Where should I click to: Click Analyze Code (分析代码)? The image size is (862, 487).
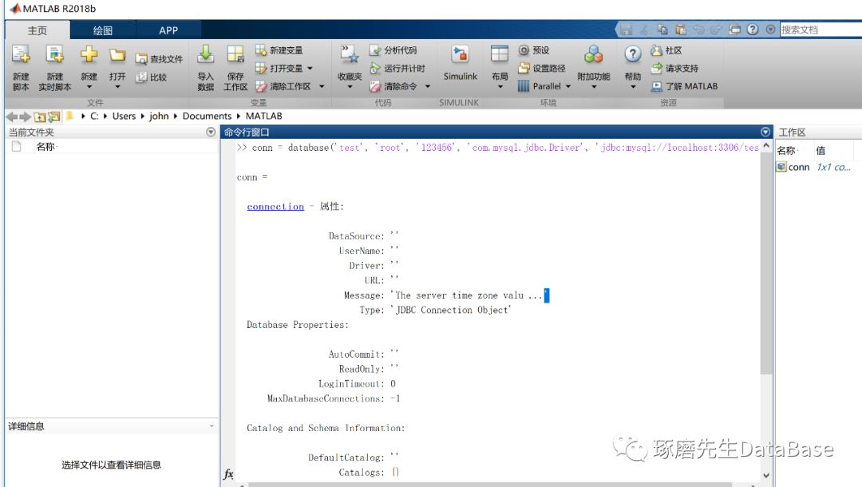point(393,50)
